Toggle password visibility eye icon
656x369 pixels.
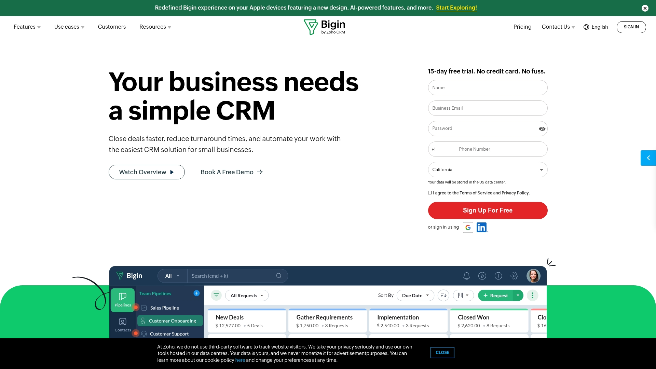[x=542, y=129]
